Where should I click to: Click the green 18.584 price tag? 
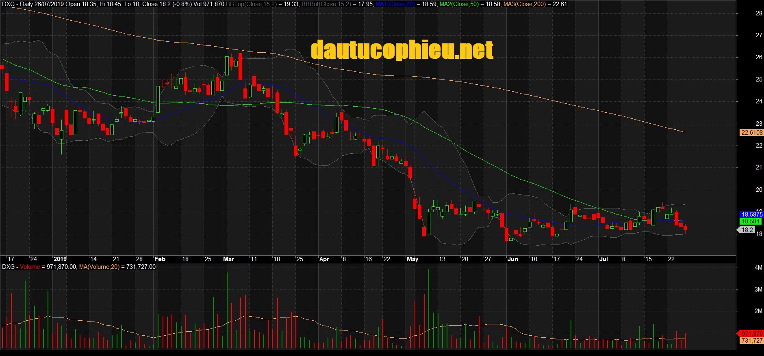click(750, 221)
